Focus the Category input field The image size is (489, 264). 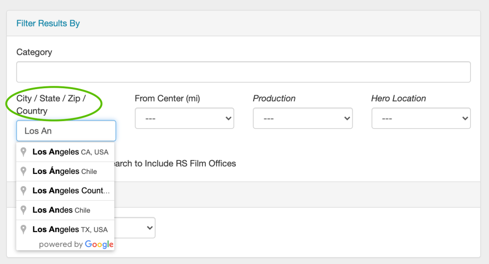point(243,72)
